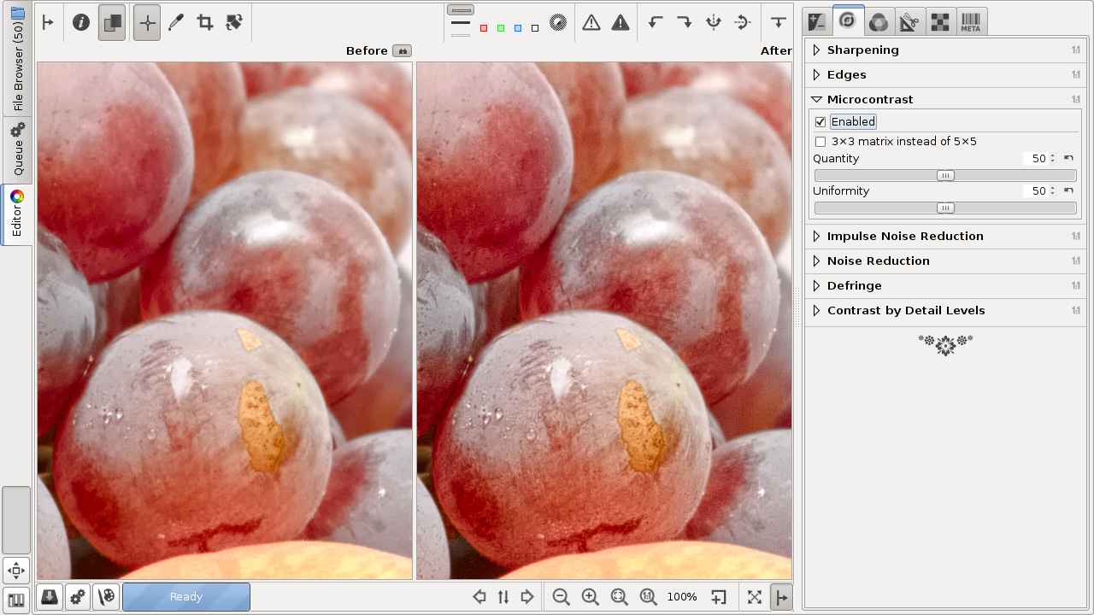Image resolution: width=1094 pixels, height=615 pixels.
Task: Expand the Noise Reduction section
Action: 878,261
